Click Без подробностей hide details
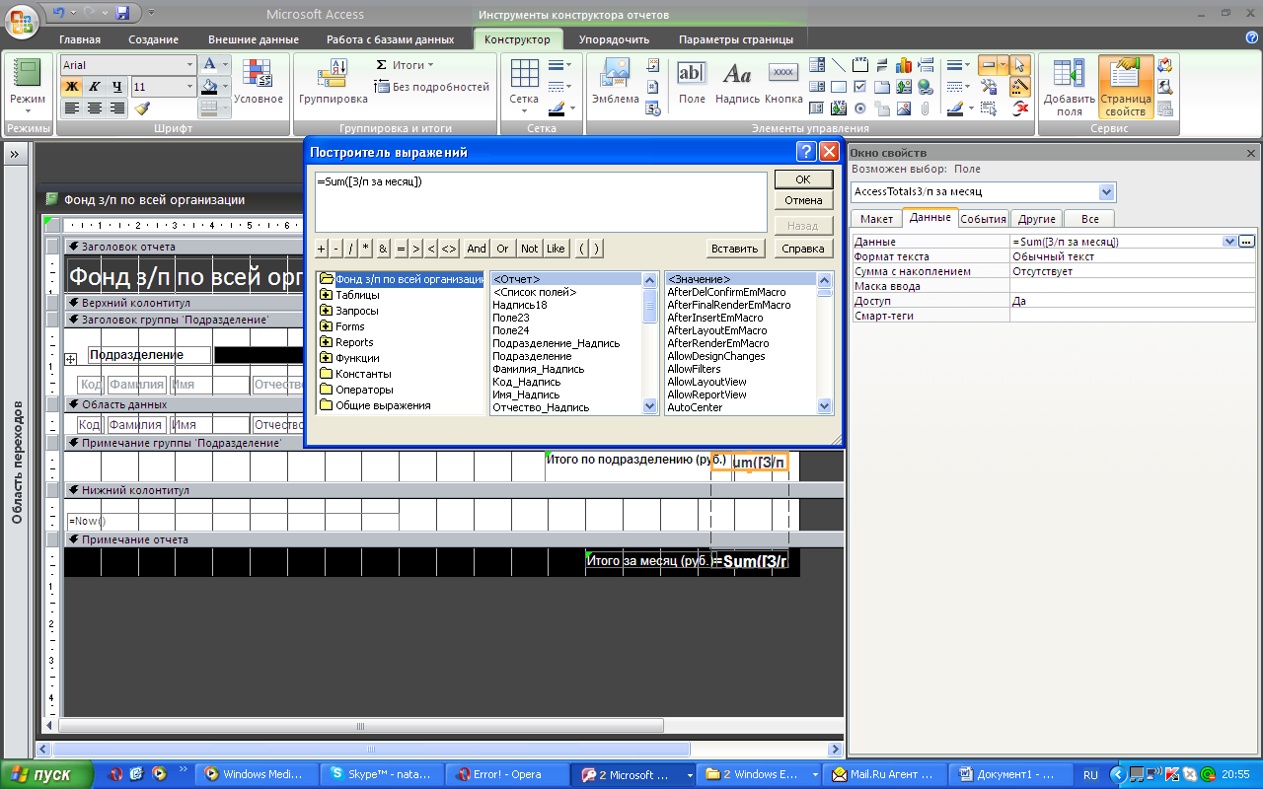 point(432,87)
